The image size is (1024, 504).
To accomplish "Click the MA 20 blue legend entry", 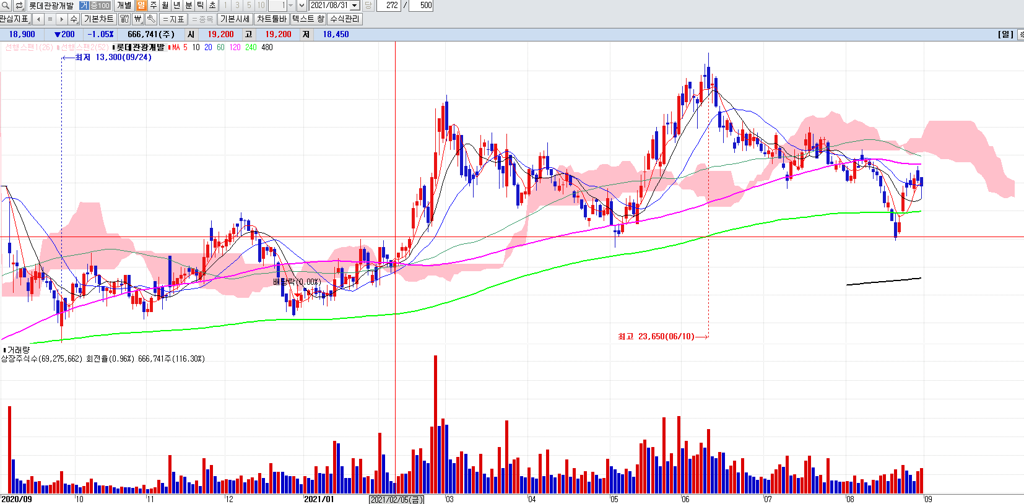I will pyautogui.click(x=208, y=47).
